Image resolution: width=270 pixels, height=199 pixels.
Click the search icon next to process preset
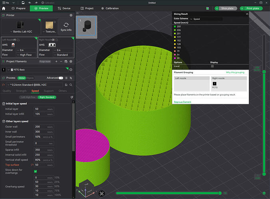tap(71, 85)
